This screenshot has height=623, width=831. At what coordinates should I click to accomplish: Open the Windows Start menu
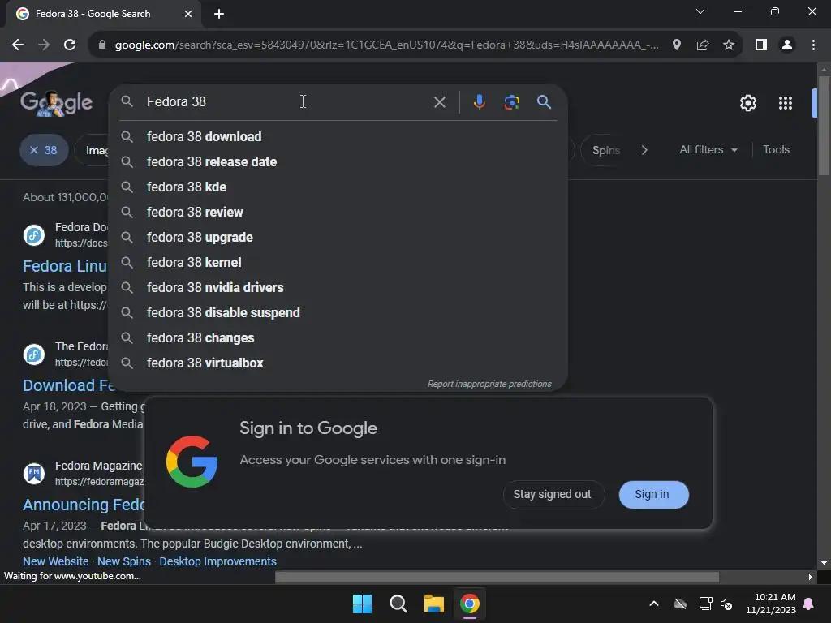coord(362,604)
